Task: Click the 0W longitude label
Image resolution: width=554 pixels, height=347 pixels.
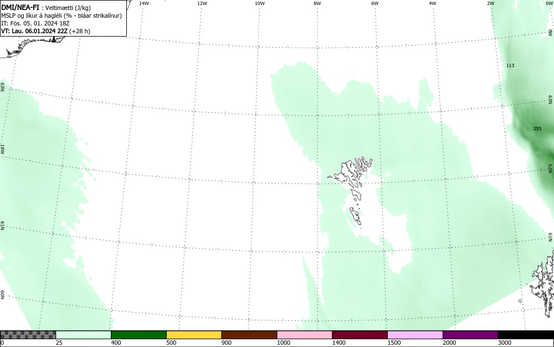Action: [549, 3]
